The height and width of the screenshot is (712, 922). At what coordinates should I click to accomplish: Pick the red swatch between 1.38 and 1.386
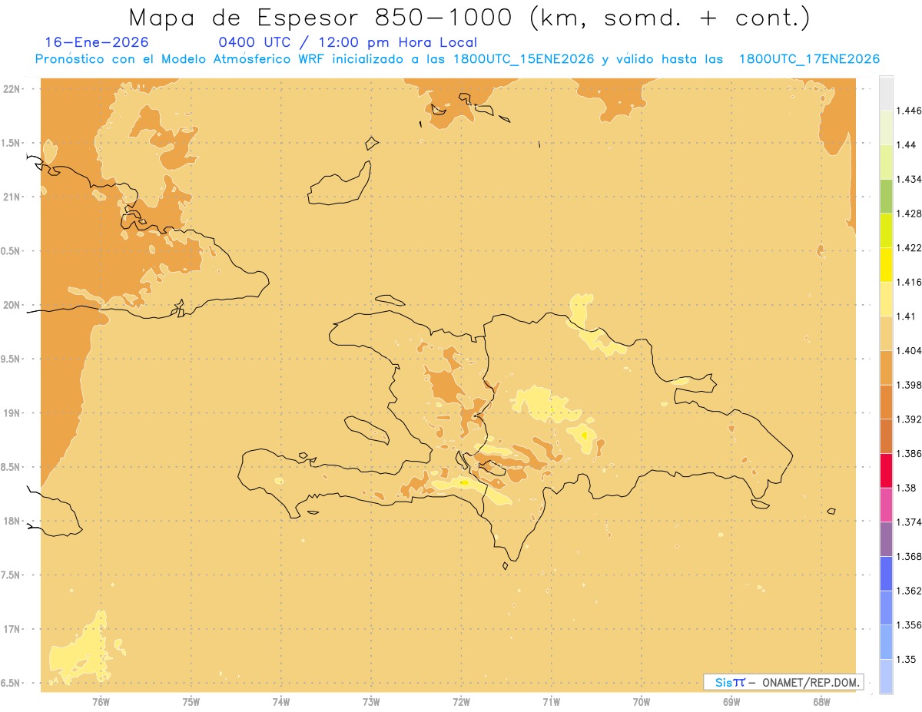886,470
